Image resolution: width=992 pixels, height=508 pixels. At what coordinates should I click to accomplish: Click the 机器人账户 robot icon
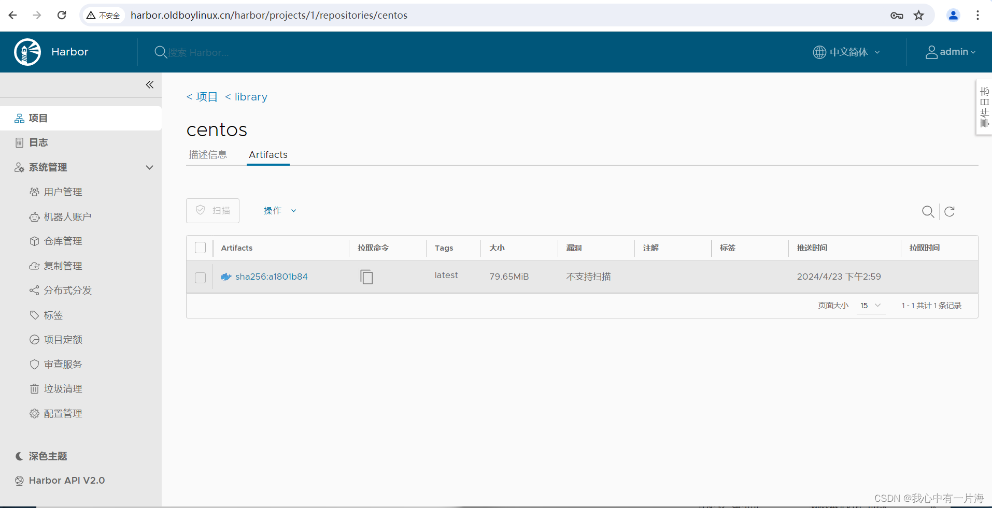(34, 217)
